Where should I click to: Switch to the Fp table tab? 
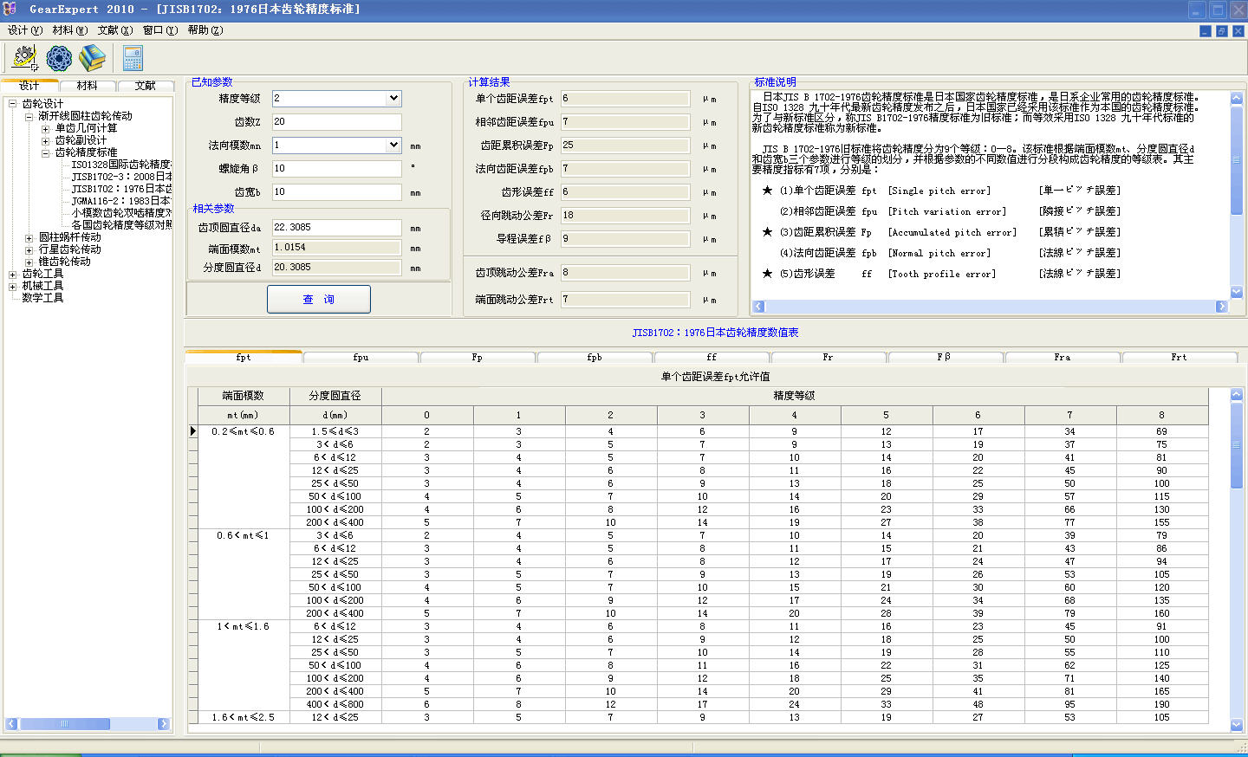pos(478,357)
